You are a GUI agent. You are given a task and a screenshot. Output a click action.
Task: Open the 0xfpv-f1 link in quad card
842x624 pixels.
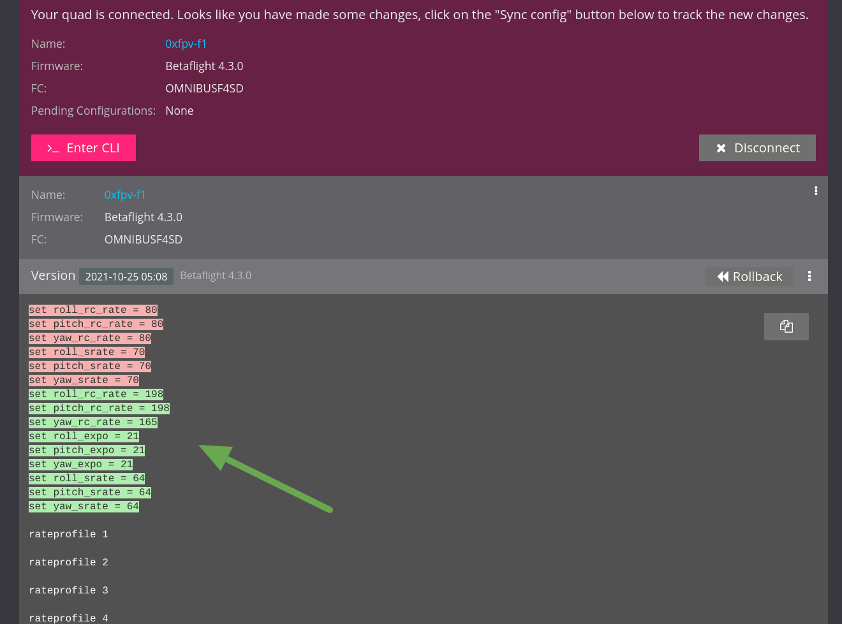[x=125, y=195]
